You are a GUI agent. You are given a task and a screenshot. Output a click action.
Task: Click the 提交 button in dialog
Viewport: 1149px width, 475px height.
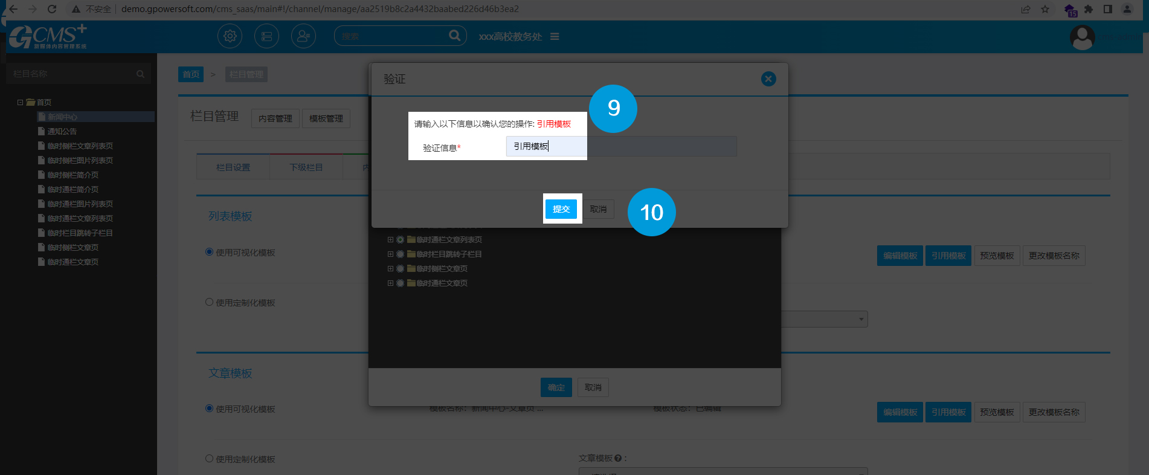point(561,209)
